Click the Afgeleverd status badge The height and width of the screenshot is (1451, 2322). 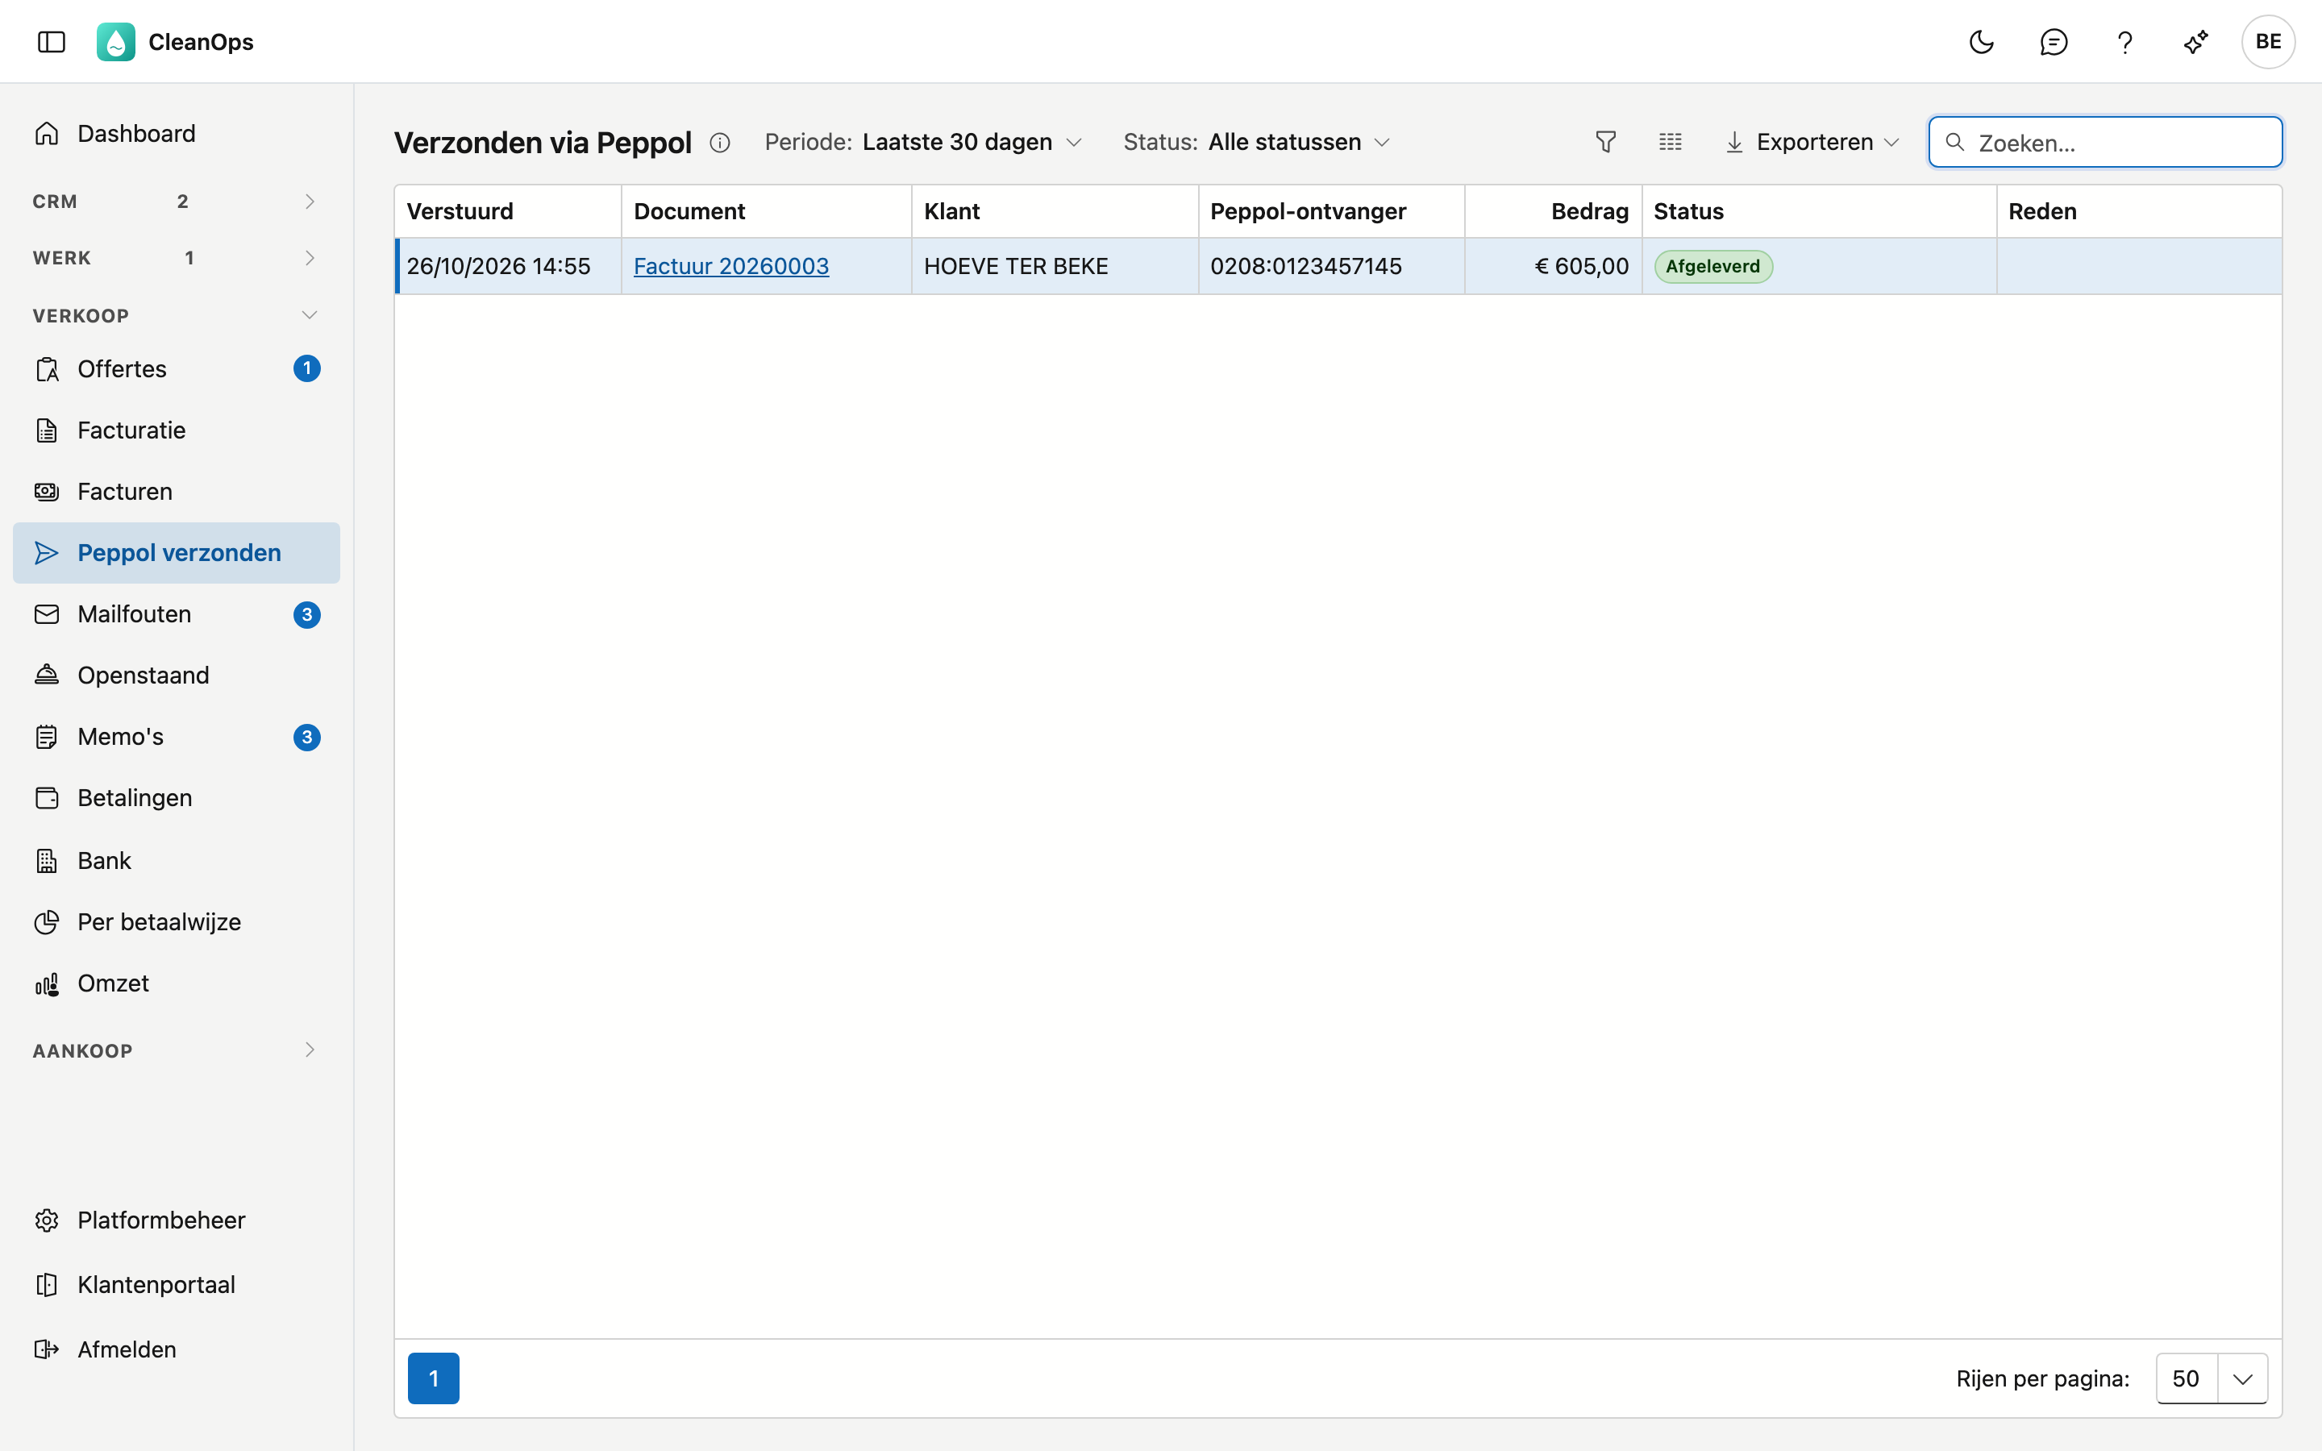coord(1712,266)
